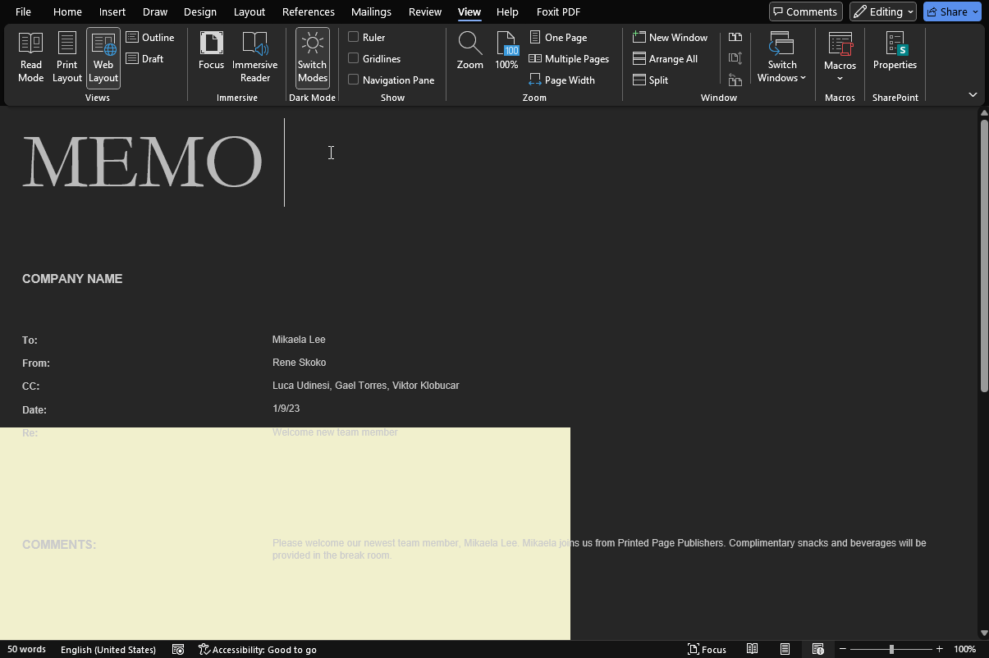Image resolution: width=989 pixels, height=658 pixels.
Task: Open Immersive Reader
Action: pyautogui.click(x=254, y=57)
